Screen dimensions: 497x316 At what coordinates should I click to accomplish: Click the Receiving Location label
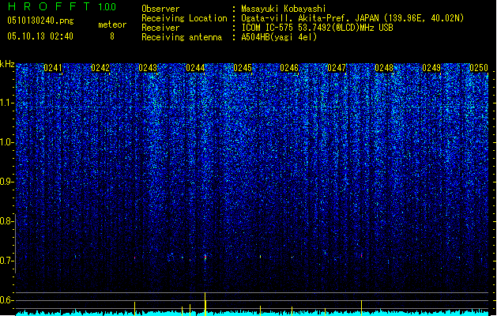(x=184, y=18)
